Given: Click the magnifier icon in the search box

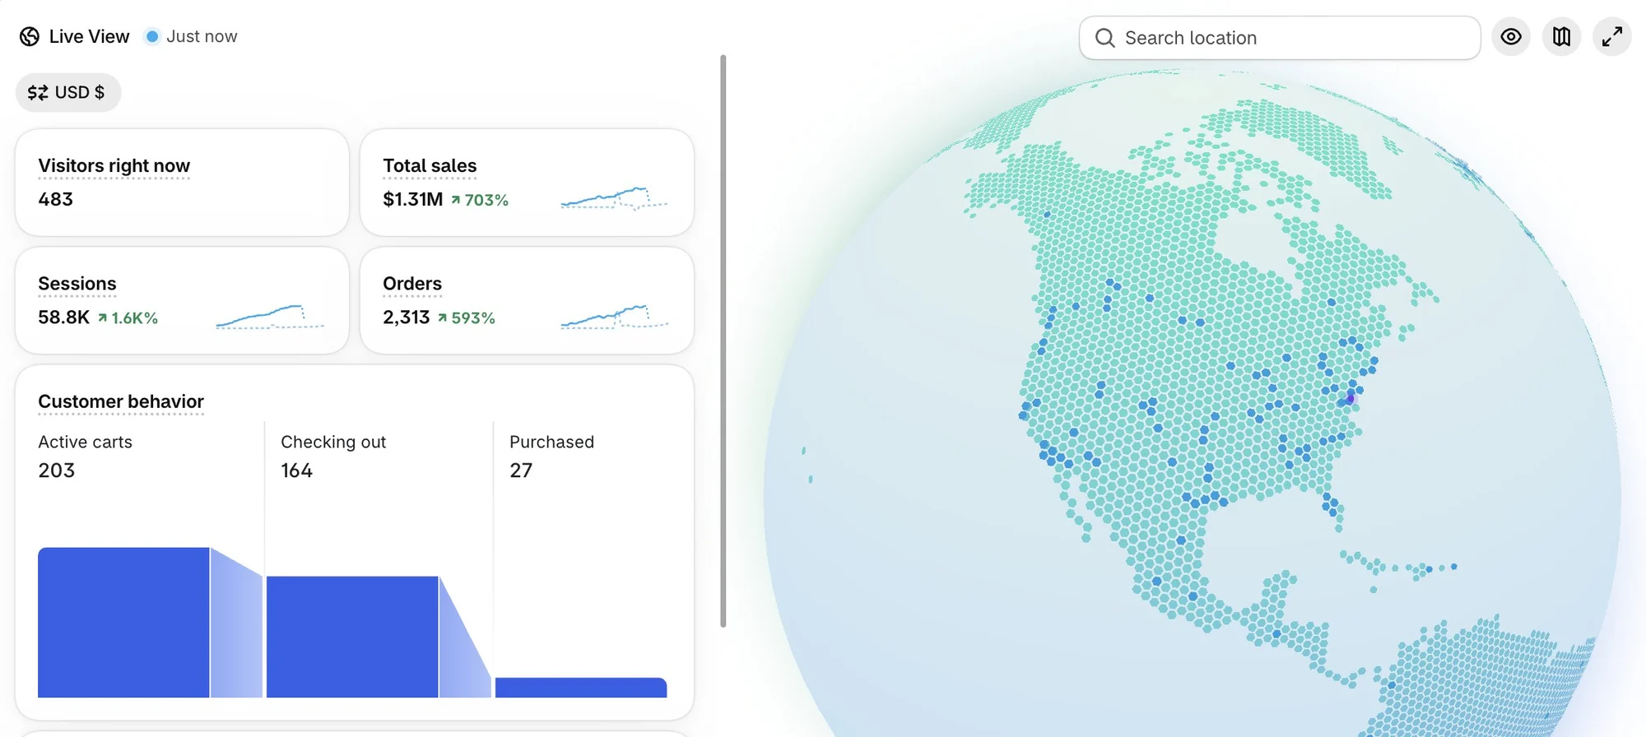Looking at the screenshot, I should [x=1105, y=38].
